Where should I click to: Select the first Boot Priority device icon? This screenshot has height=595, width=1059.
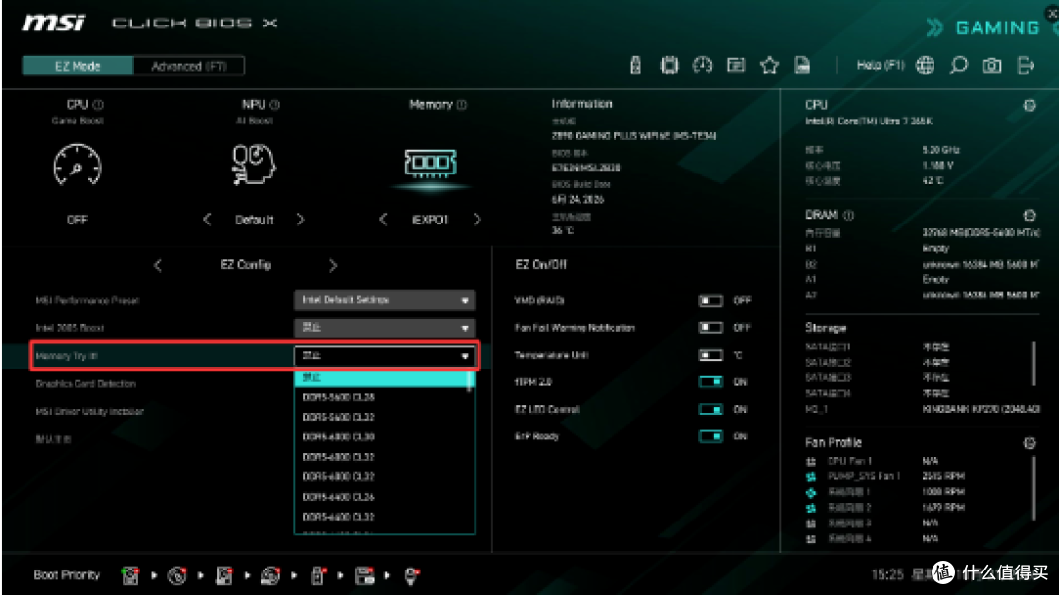tap(129, 575)
